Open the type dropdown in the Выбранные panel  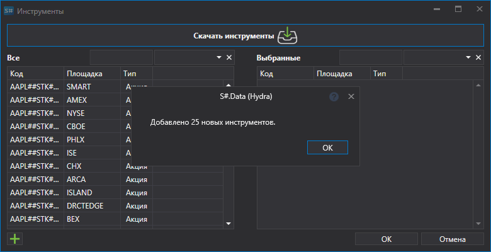468,57
